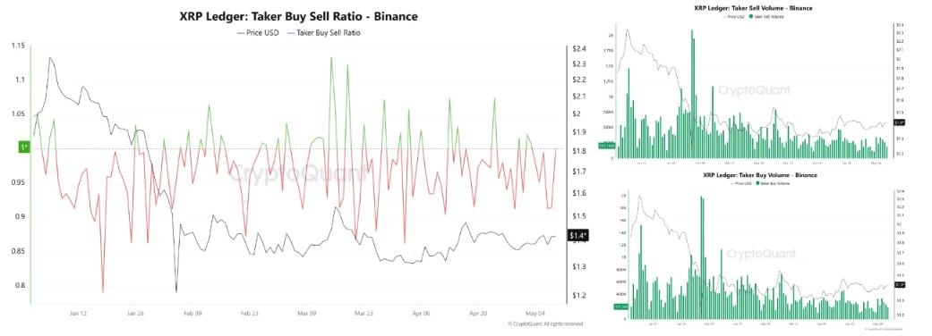Click '$2.2' on main chart price axis
932x336 pixels.
click(579, 80)
